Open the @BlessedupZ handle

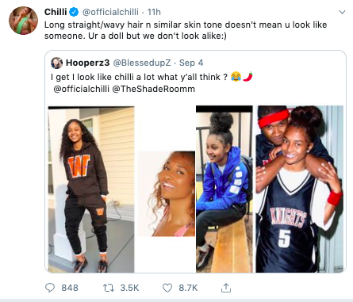[x=142, y=63]
